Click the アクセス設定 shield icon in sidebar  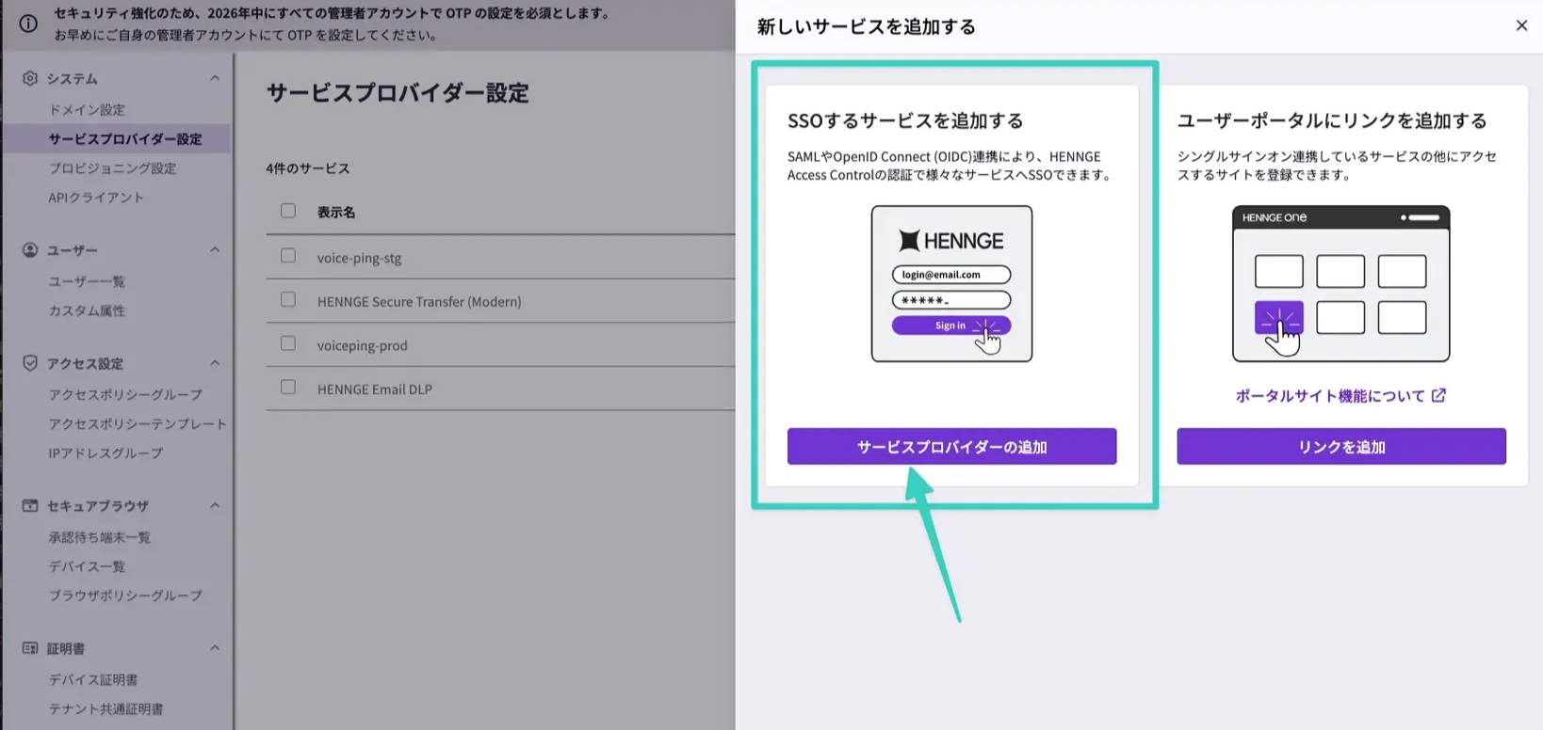click(30, 363)
